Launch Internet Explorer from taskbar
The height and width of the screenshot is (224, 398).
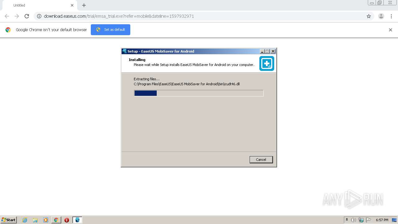click(25, 220)
